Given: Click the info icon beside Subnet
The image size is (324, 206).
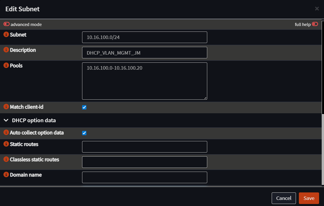Looking at the screenshot, I should pos(6,34).
